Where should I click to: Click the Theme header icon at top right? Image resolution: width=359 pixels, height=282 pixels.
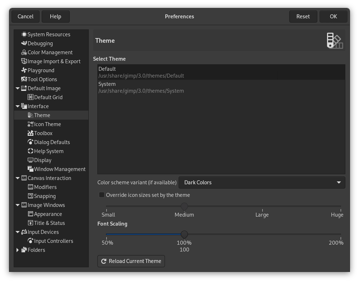tap(334, 40)
